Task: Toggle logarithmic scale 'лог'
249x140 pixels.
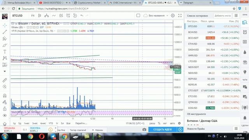Action: click(165, 123)
